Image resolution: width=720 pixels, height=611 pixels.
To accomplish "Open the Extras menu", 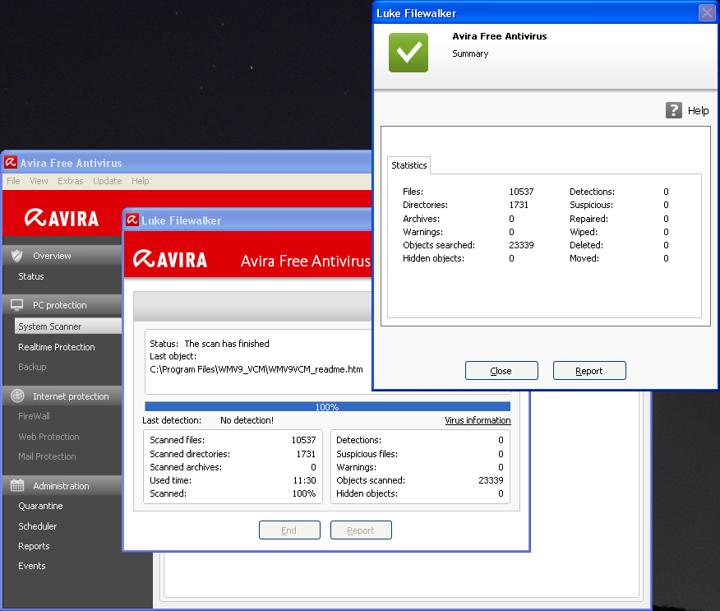I will point(70,181).
